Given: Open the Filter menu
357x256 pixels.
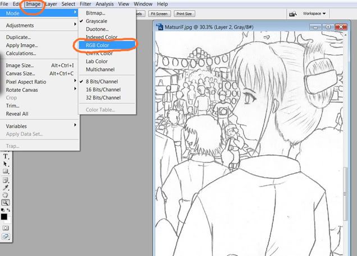Looking at the screenshot, I should click(x=85, y=4).
